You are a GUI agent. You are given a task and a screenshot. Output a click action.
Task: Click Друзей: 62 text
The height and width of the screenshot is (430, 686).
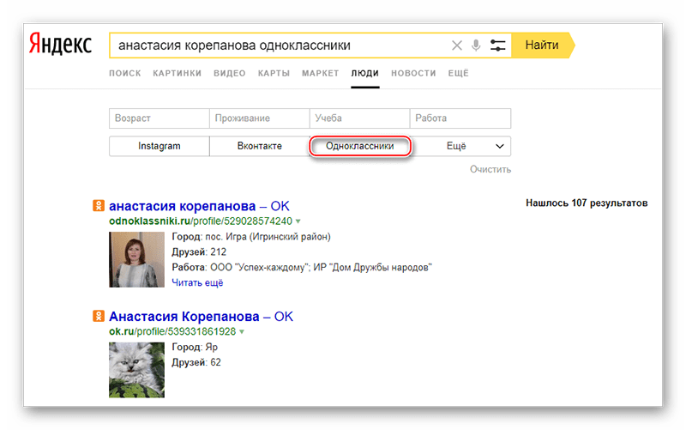click(196, 362)
